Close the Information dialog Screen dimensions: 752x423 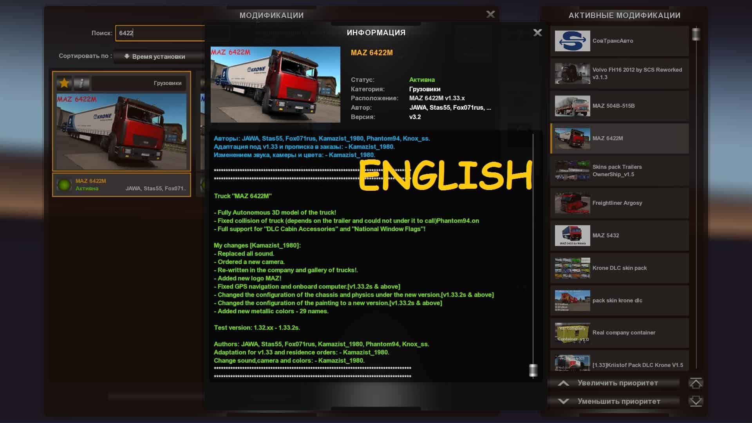[x=537, y=33]
